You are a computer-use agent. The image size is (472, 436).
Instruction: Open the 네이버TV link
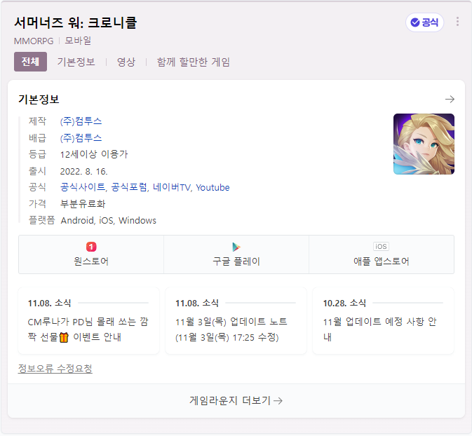pos(172,187)
